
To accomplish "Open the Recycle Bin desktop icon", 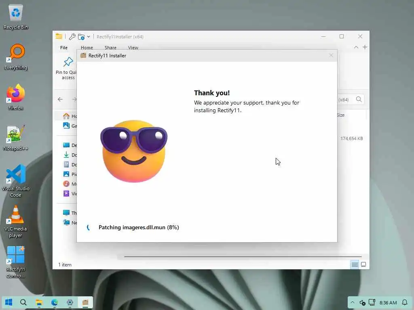I will pos(16,17).
